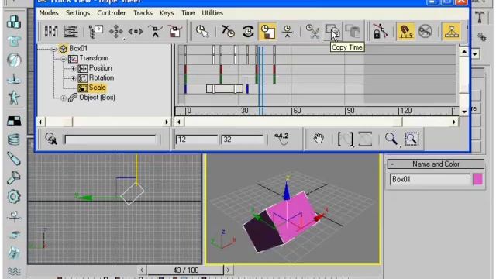The width and height of the screenshot is (496, 279).
Task: Click the Zoom Value Extents icon
Action: [x=365, y=139]
